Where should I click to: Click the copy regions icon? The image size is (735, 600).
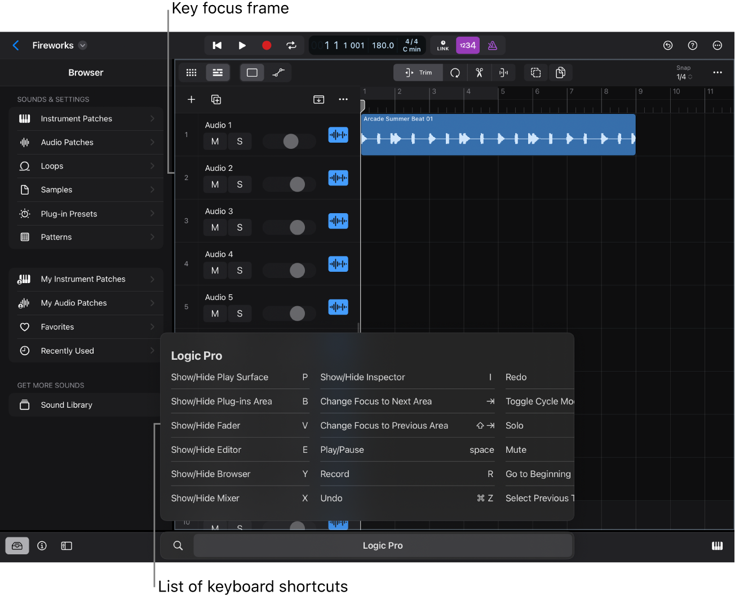point(560,73)
